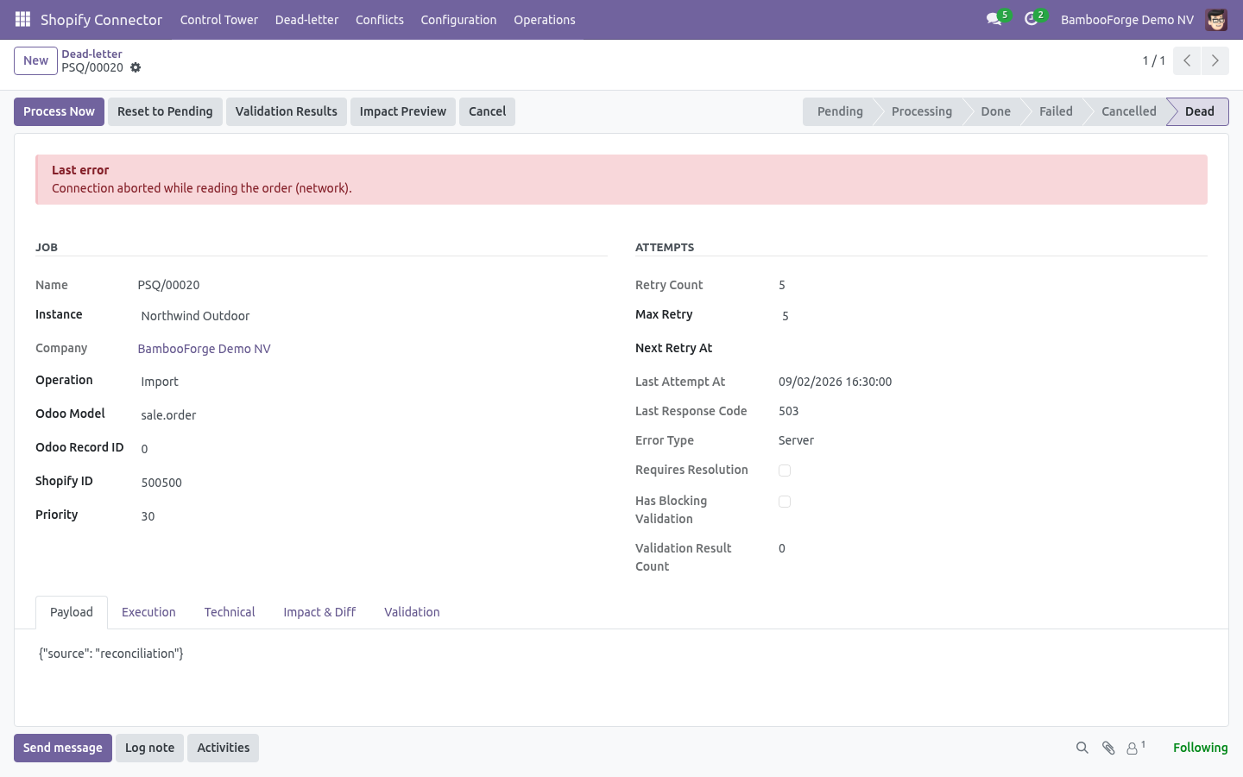
Task: Open the apps grid home menu
Action: coord(22,19)
